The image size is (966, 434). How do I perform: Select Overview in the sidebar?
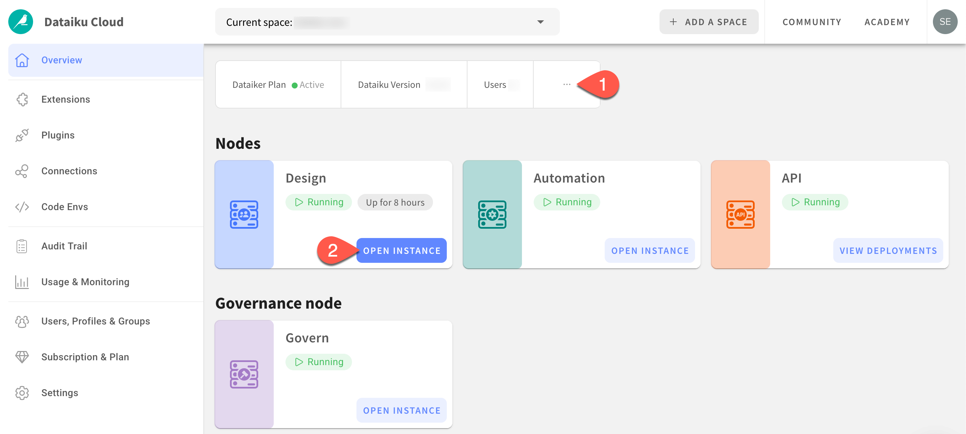(62, 60)
